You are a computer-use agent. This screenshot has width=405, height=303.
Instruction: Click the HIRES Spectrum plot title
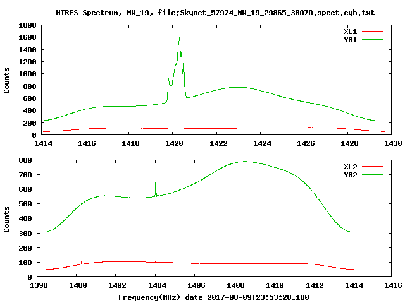(x=215, y=13)
